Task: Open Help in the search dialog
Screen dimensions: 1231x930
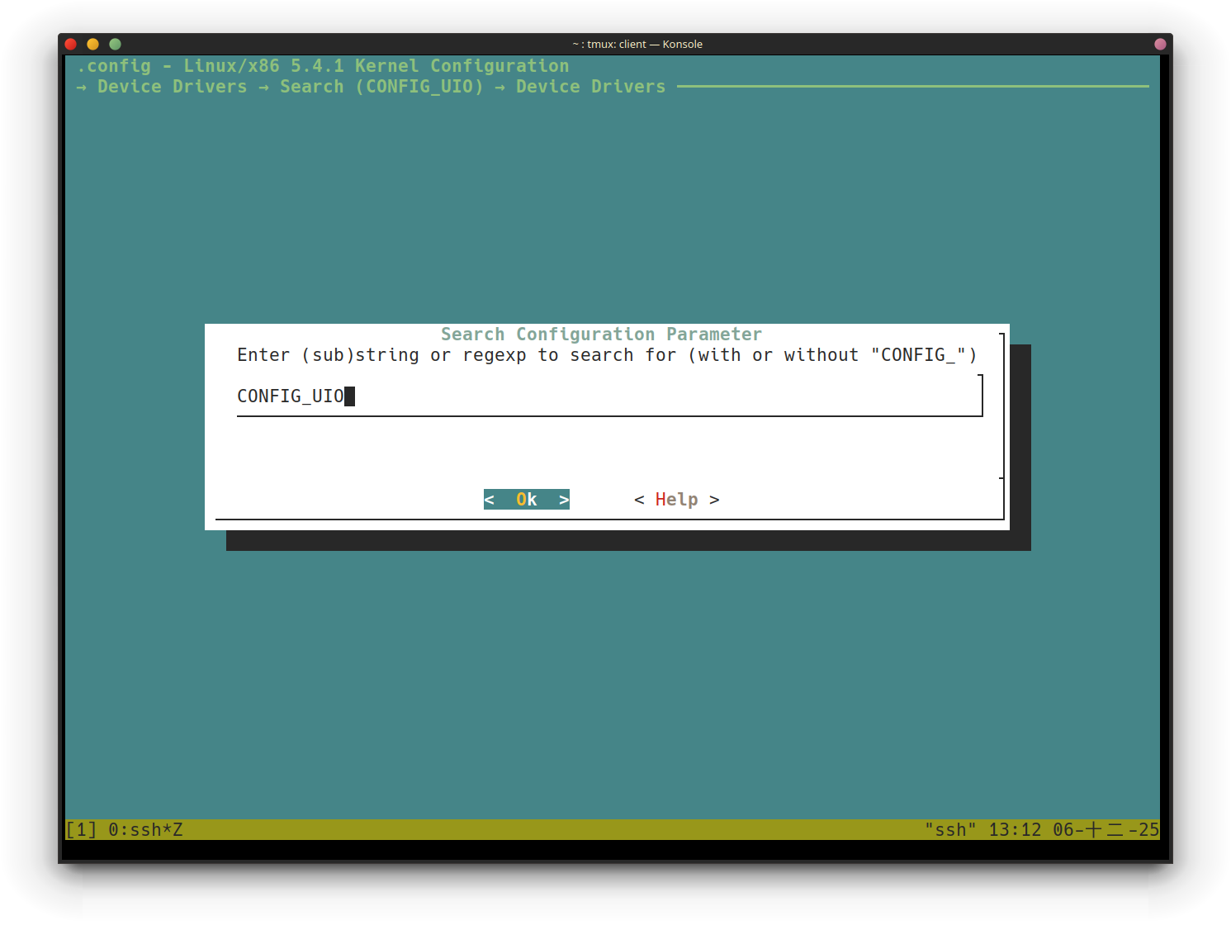Action: [676, 500]
